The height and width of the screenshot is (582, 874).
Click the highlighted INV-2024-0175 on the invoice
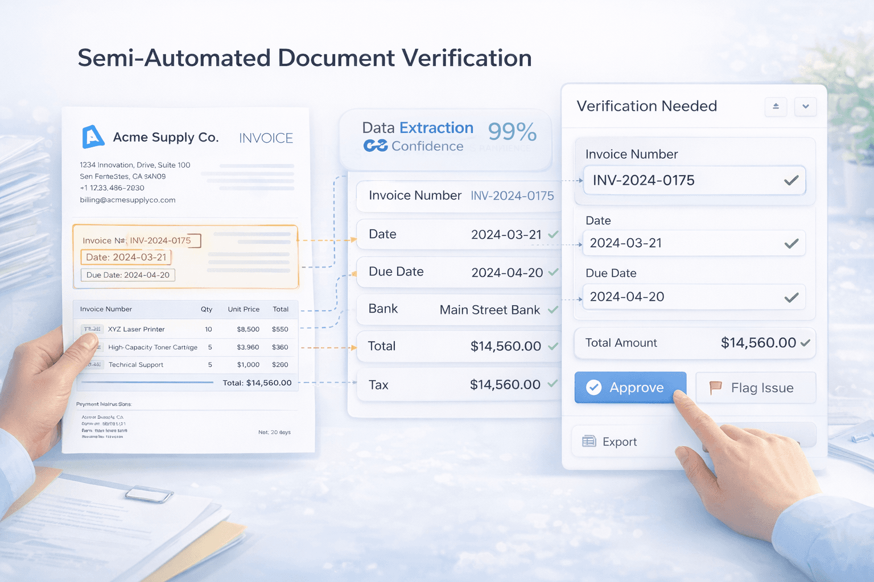[x=160, y=240]
